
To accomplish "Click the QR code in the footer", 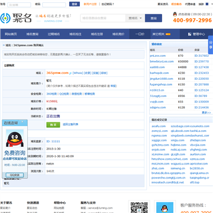I will (139, 207).
